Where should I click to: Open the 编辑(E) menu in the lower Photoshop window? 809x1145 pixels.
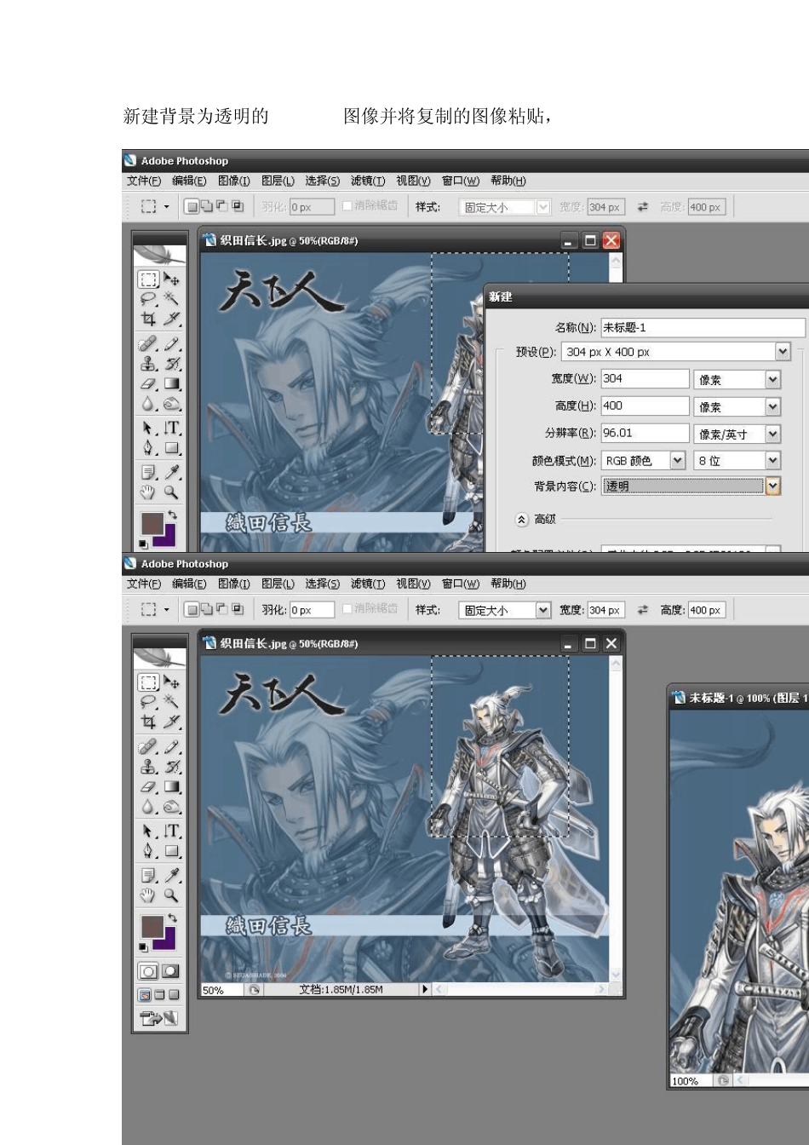tap(189, 584)
